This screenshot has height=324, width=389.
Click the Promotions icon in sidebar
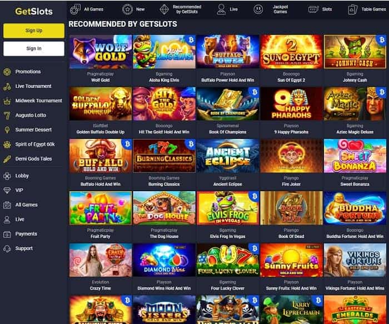pyautogui.click(x=7, y=72)
